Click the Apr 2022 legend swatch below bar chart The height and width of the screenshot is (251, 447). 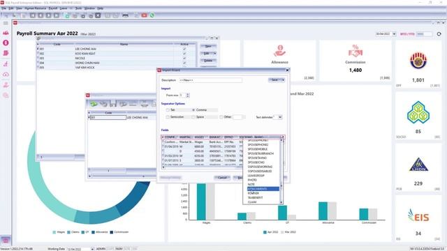(265, 232)
